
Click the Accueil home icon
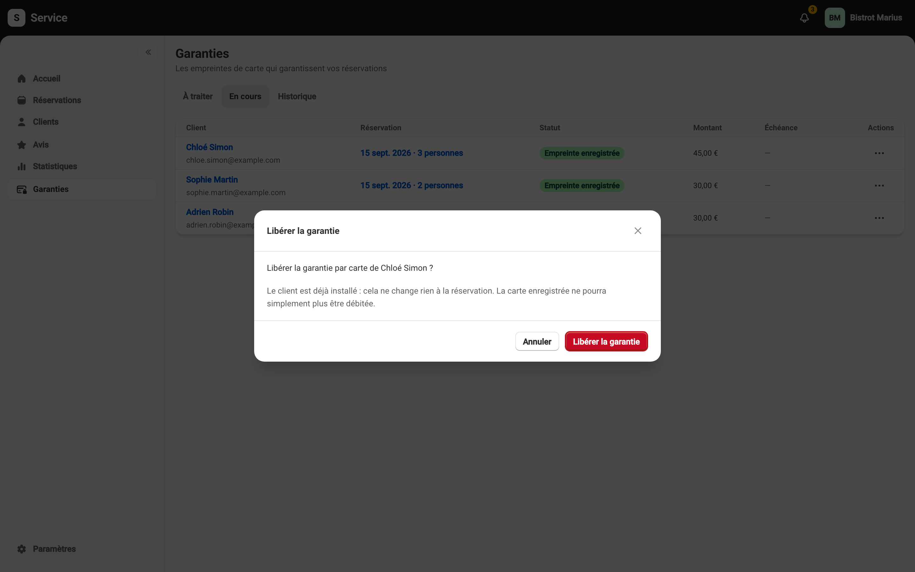22,79
